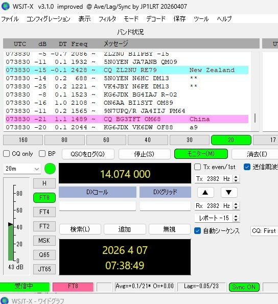Open the ヘルプ menu
This screenshot has width=278, height=304.
coord(224,19)
